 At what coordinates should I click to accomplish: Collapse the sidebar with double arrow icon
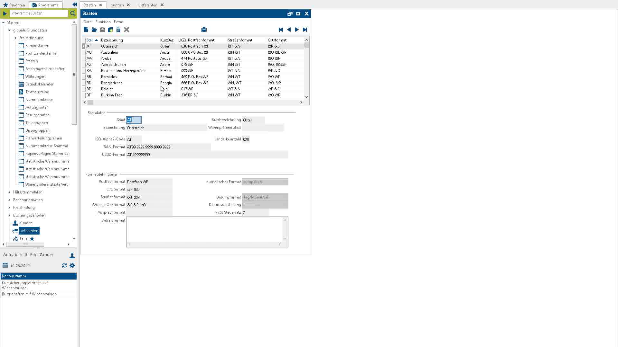[x=75, y=4]
